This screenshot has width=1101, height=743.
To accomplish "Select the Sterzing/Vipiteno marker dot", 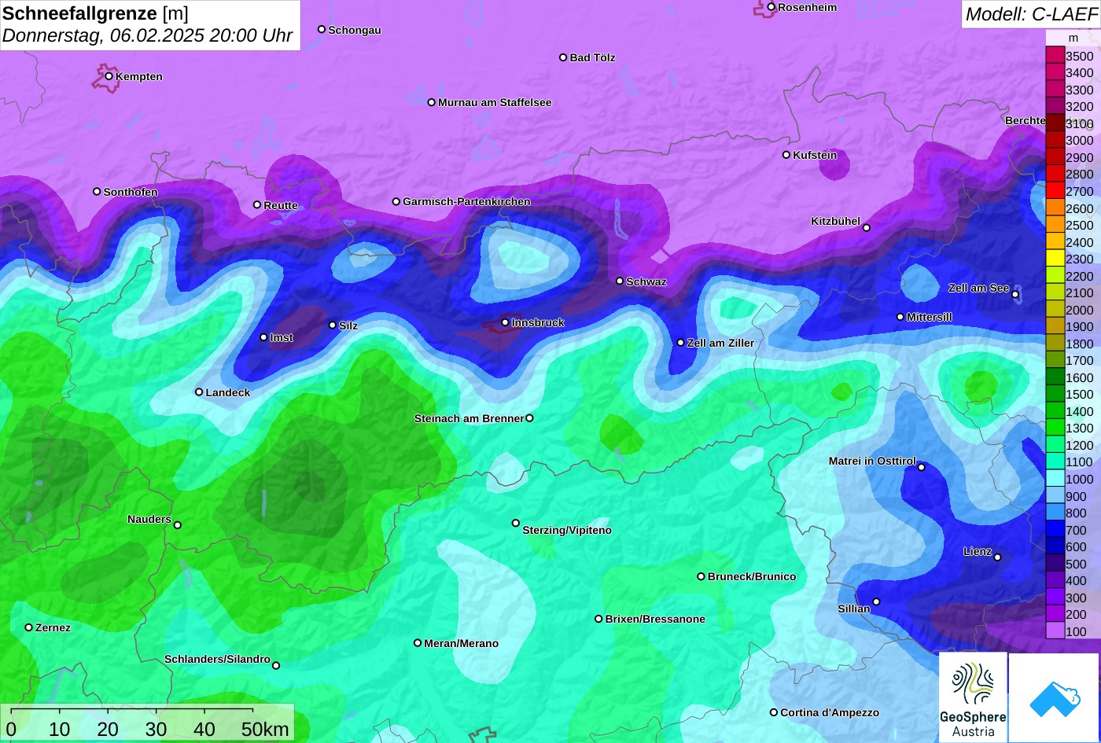I will point(516,523).
